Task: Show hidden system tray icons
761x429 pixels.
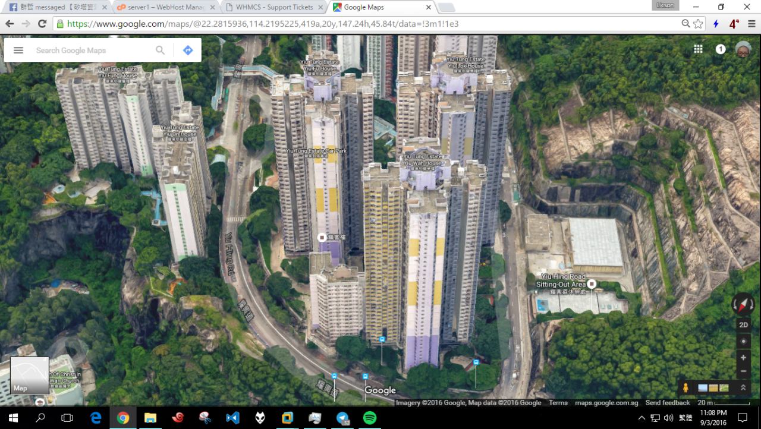Action: [641, 418]
